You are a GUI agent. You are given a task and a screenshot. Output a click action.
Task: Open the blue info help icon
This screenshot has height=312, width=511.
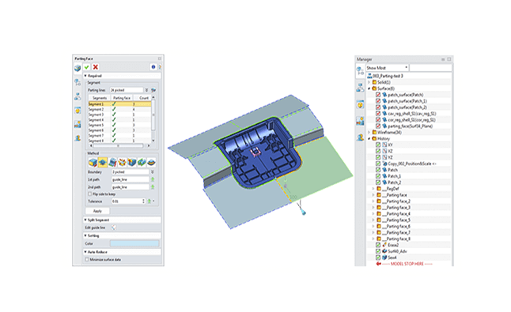[153, 67]
